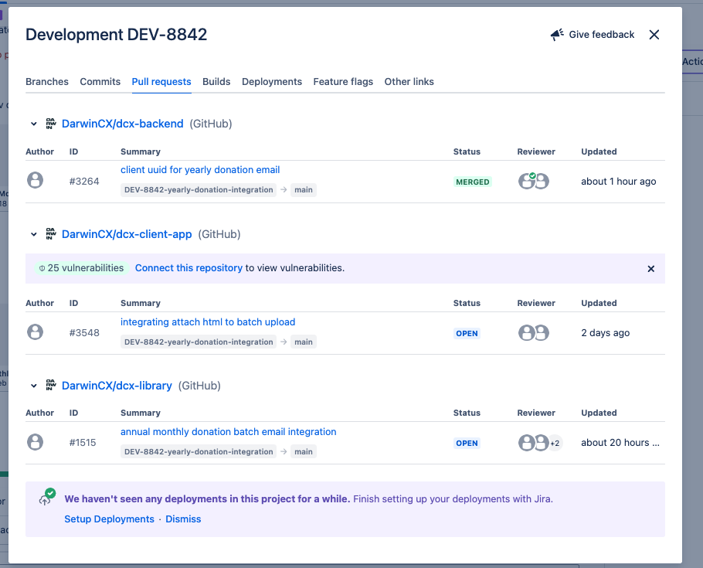
Task: Click the cloud upload deployments icon
Action: point(46,497)
